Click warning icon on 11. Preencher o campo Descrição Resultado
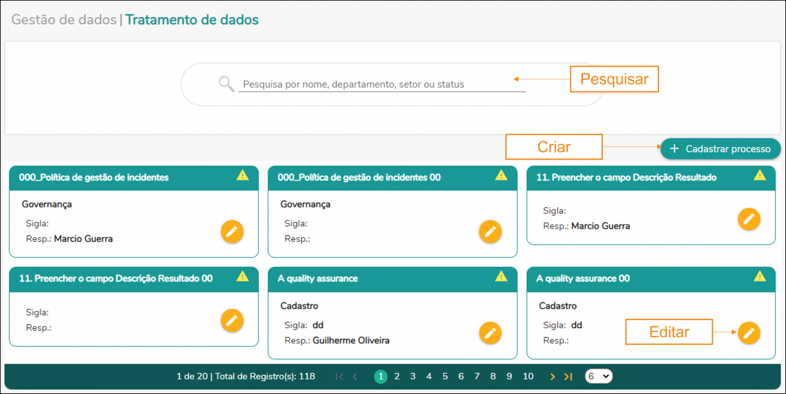 click(760, 175)
